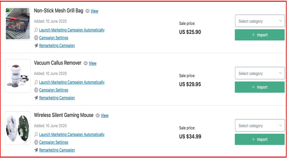Click gear icon for Grill Bag campaign settings

tap(36, 38)
